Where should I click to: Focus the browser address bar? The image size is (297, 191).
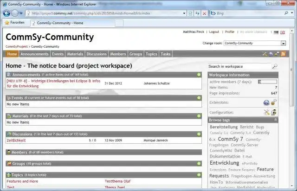(104, 13)
